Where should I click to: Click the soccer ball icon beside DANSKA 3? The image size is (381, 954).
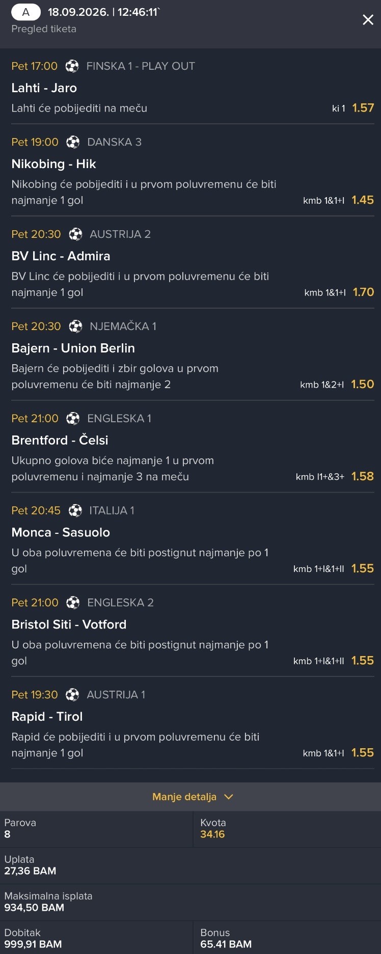[73, 142]
